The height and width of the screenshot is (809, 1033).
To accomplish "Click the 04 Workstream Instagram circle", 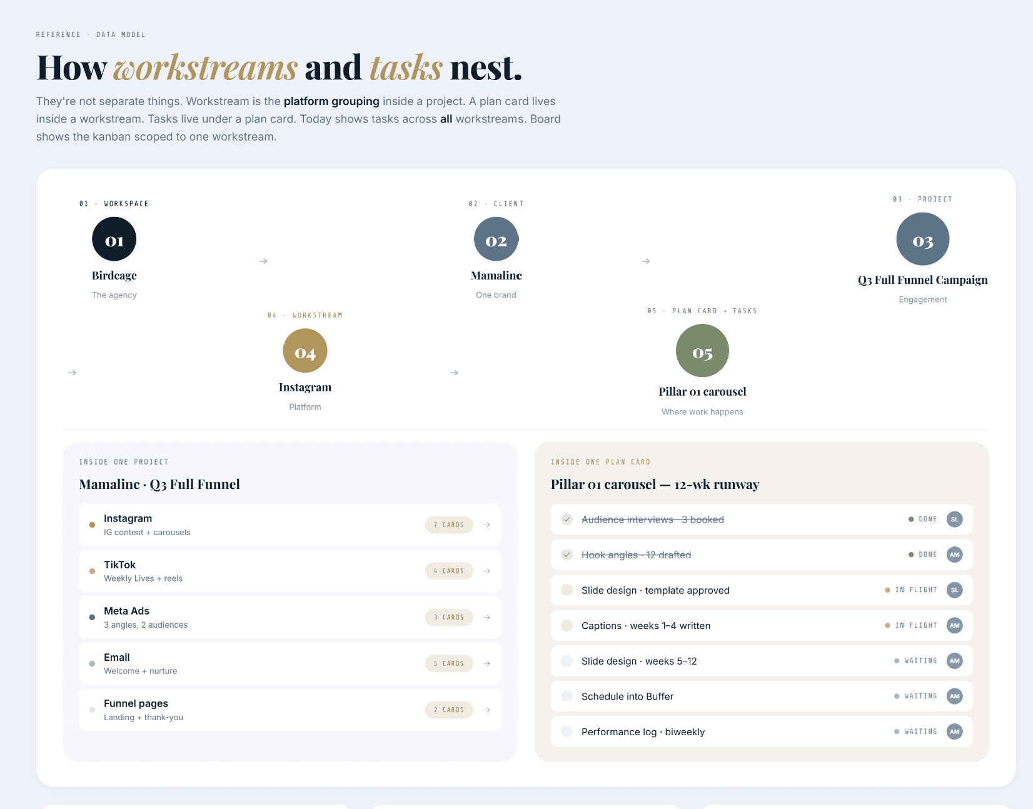I will (x=305, y=351).
